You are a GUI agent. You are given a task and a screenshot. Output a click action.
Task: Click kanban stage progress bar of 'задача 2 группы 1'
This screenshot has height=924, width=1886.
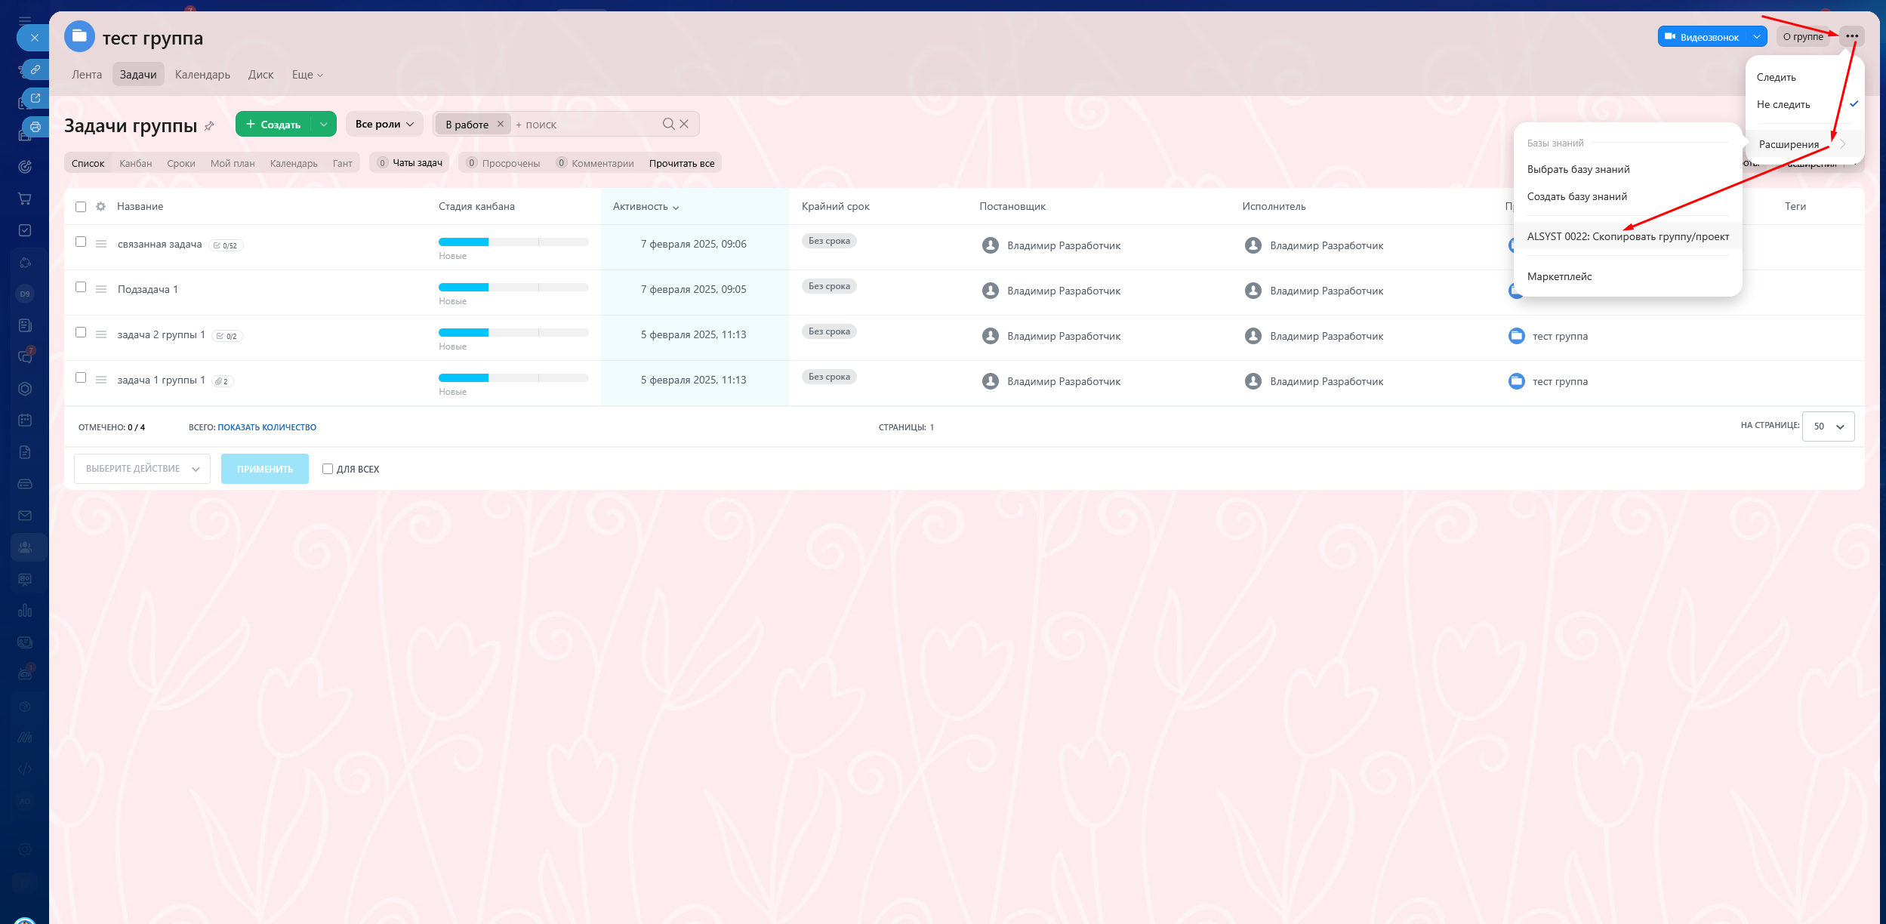point(513,333)
